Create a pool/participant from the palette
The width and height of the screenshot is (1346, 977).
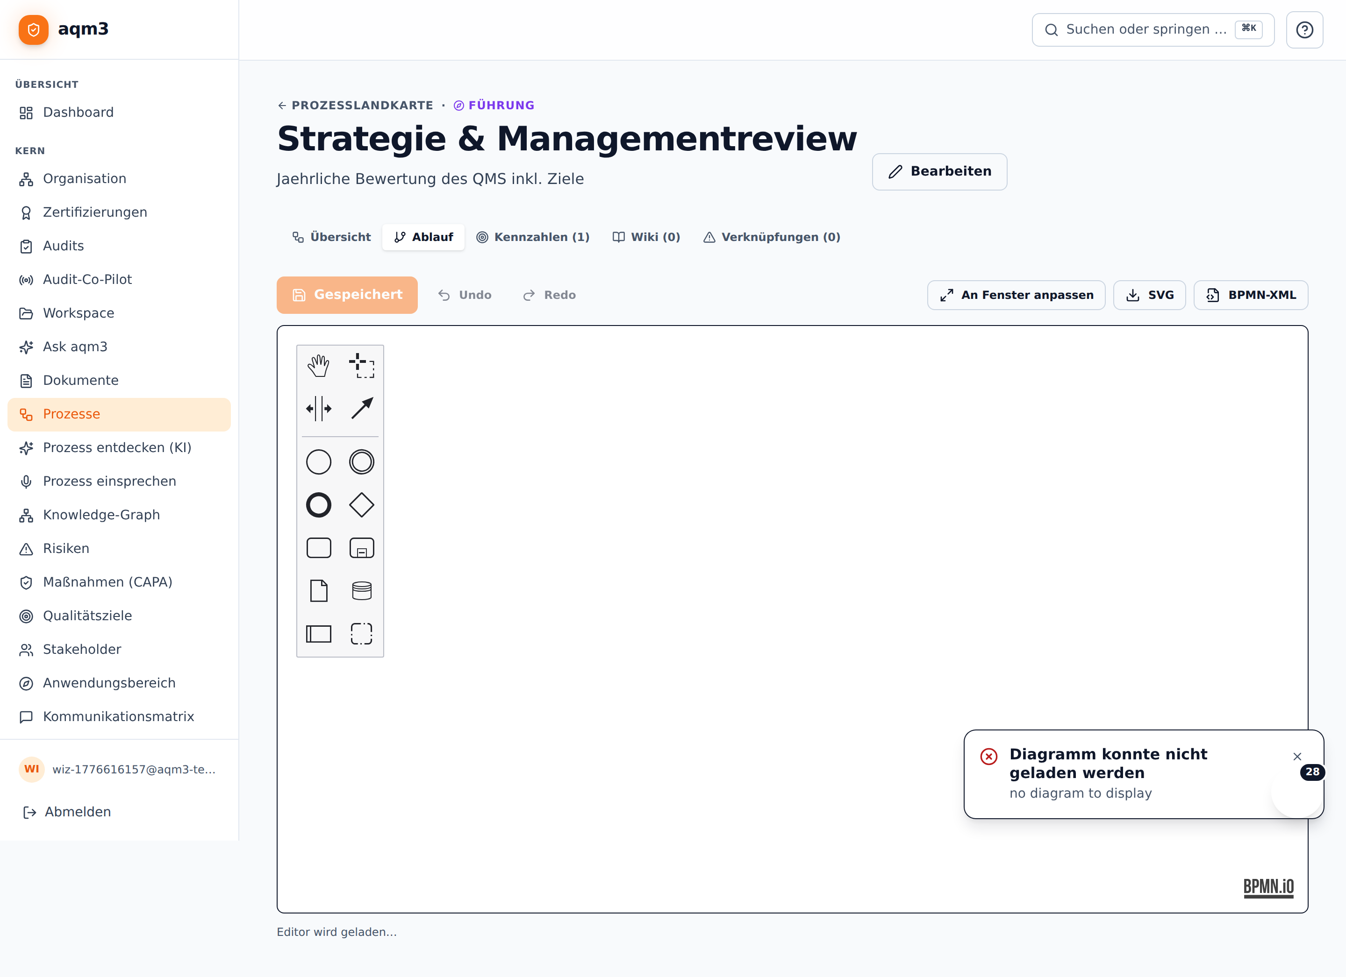(319, 634)
